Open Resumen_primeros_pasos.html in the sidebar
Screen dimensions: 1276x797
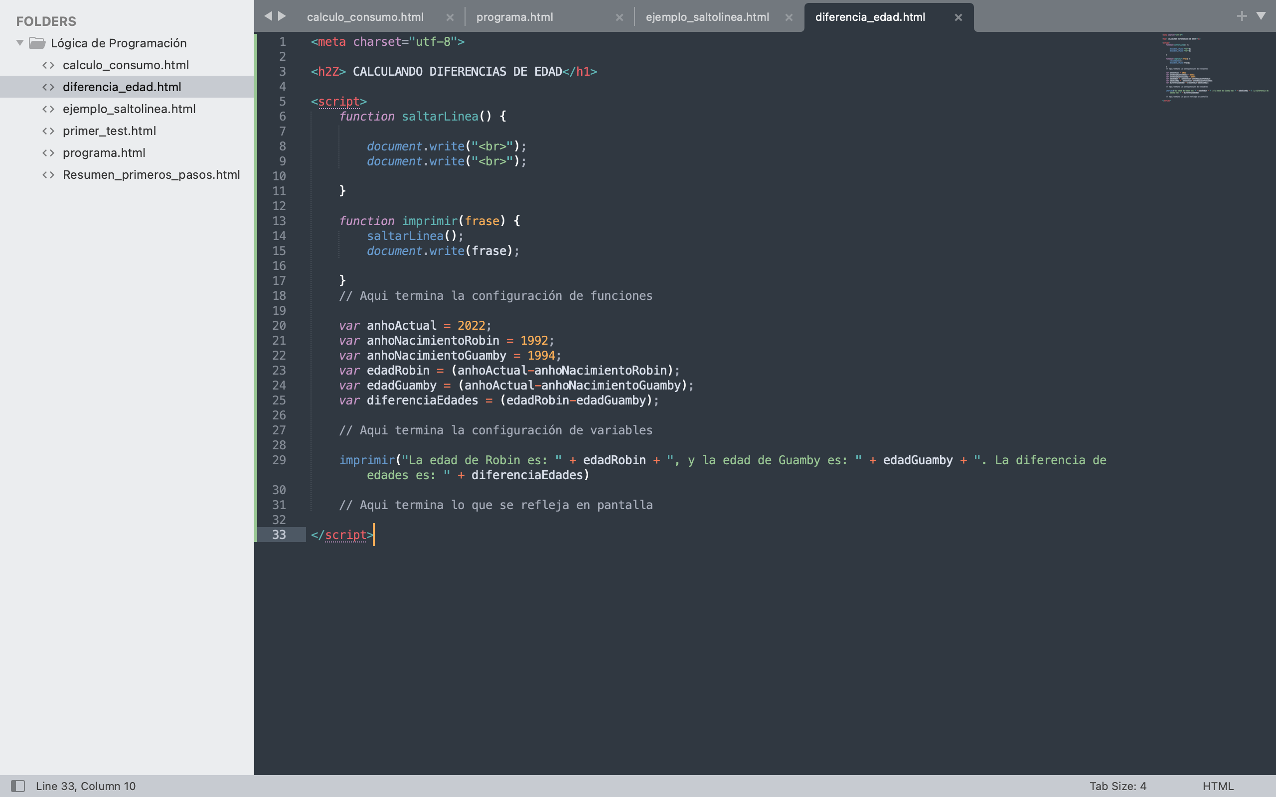pyautogui.click(x=152, y=174)
